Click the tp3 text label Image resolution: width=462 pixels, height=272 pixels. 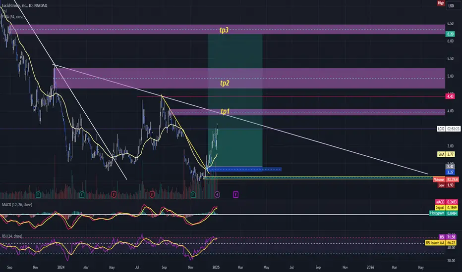click(224, 30)
